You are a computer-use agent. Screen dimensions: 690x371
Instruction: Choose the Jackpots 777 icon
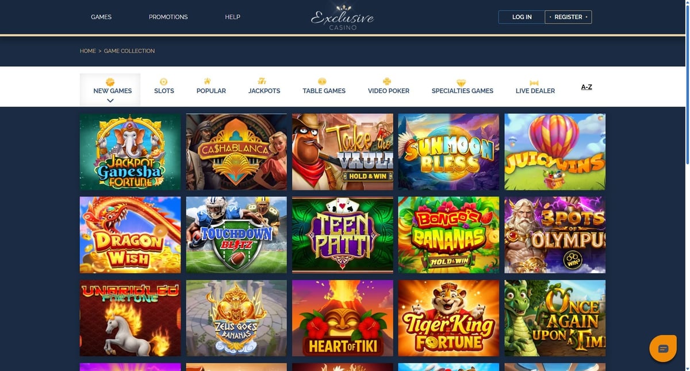pyautogui.click(x=262, y=82)
